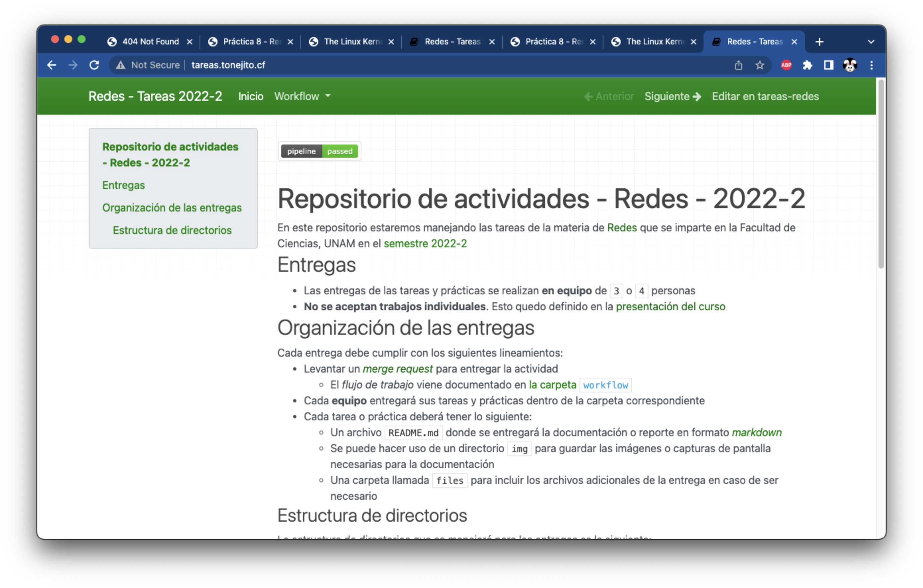The image size is (923, 588).
Task: Click the browser back arrow
Action: tap(52, 65)
